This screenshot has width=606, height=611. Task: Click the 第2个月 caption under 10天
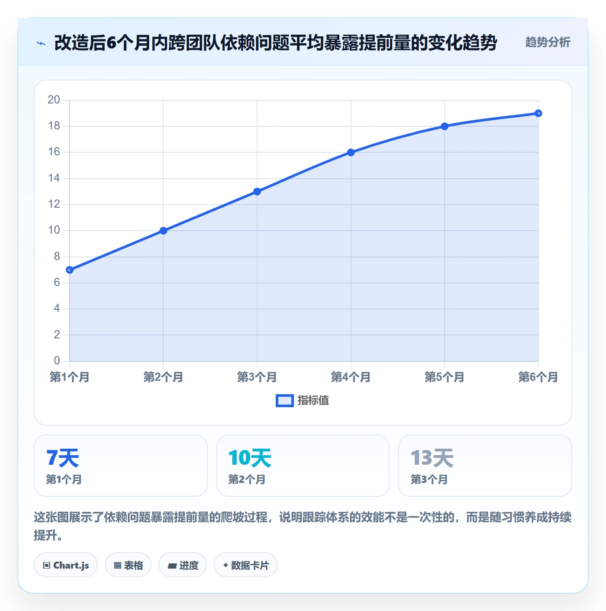pyautogui.click(x=247, y=479)
